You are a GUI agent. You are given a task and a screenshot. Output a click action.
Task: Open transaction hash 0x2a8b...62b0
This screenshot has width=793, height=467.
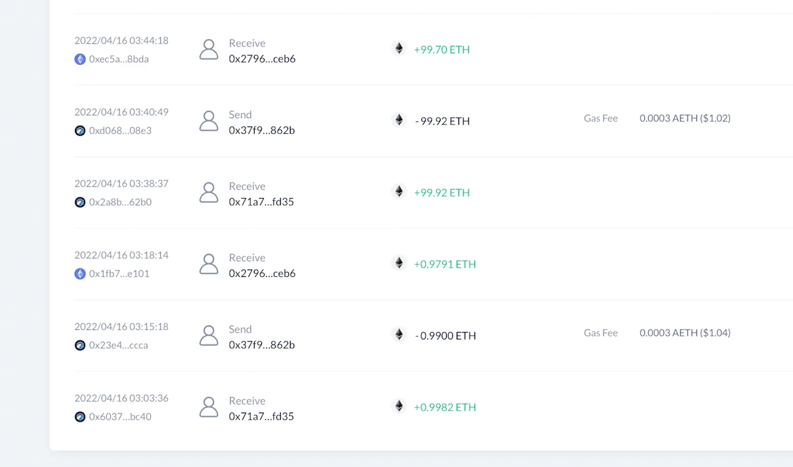point(120,203)
